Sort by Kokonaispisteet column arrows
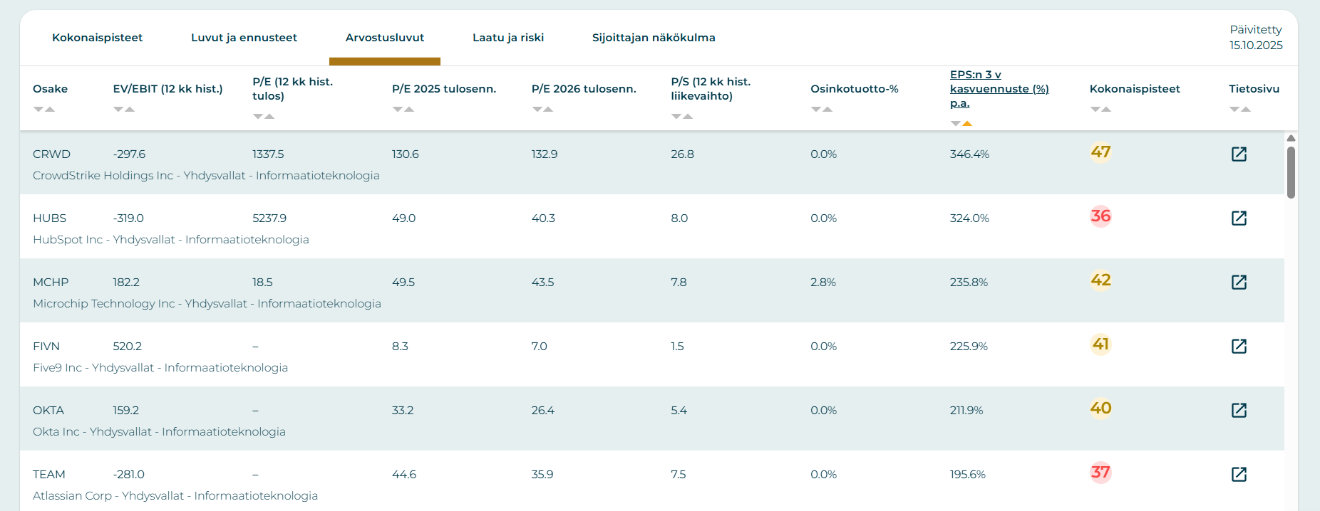Image resolution: width=1320 pixels, height=511 pixels. (x=1100, y=110)
